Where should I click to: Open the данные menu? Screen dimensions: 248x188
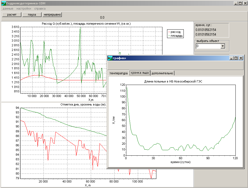pyautogui.click(x=8, y=8)
